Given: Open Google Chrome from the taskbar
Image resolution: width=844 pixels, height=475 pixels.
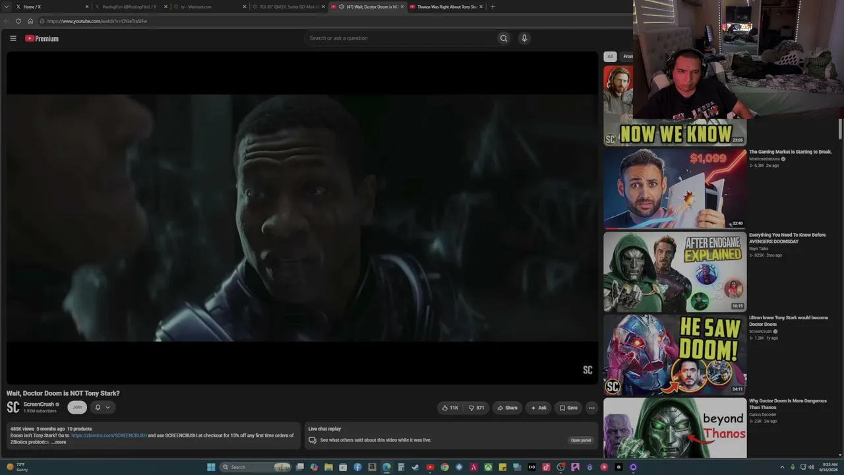Looking at the screenshot, I should coord(444,467).
